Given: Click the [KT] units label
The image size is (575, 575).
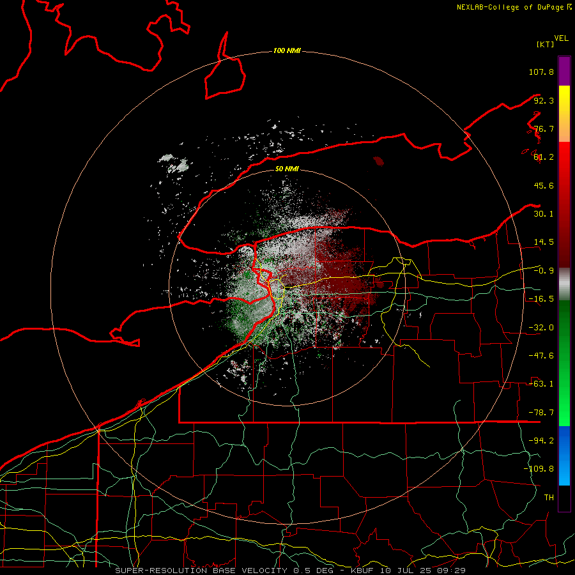Looking at the screenshot, I should coord(546,44).
